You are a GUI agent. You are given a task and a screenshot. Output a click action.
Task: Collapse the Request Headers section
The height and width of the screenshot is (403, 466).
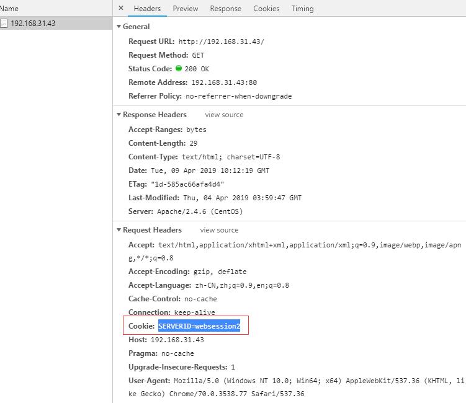119,229
